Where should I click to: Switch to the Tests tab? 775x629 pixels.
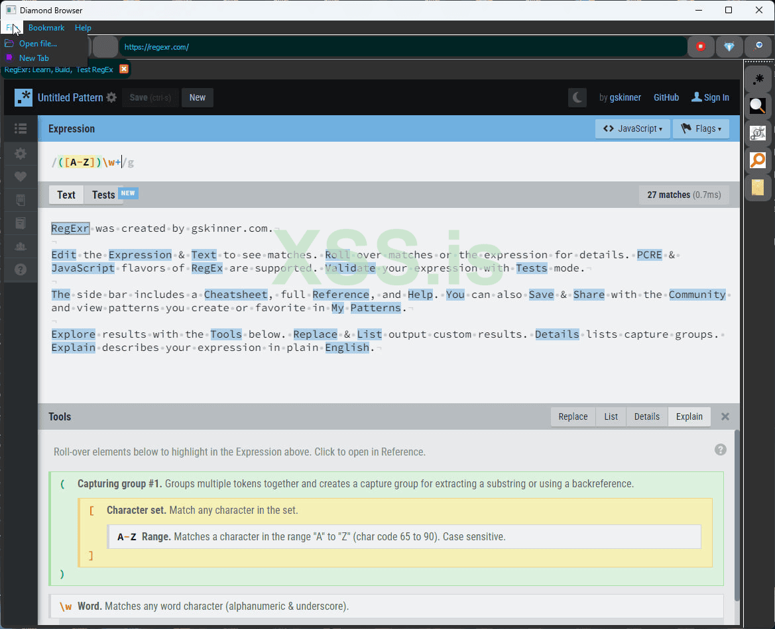pyautogui.click(x=103, y=195)
